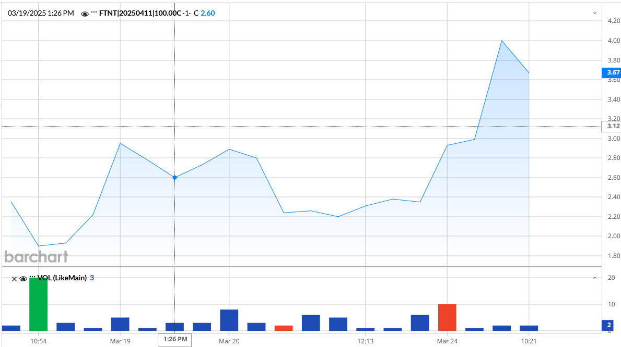Open more options for FTNT series
Image resolution: width=621 pixels, height=347 pixels.
94,13
